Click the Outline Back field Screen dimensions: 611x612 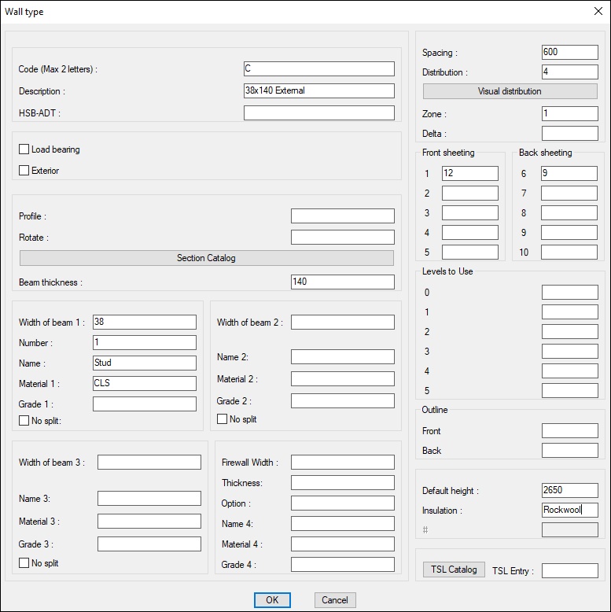(x=569, y=450)
